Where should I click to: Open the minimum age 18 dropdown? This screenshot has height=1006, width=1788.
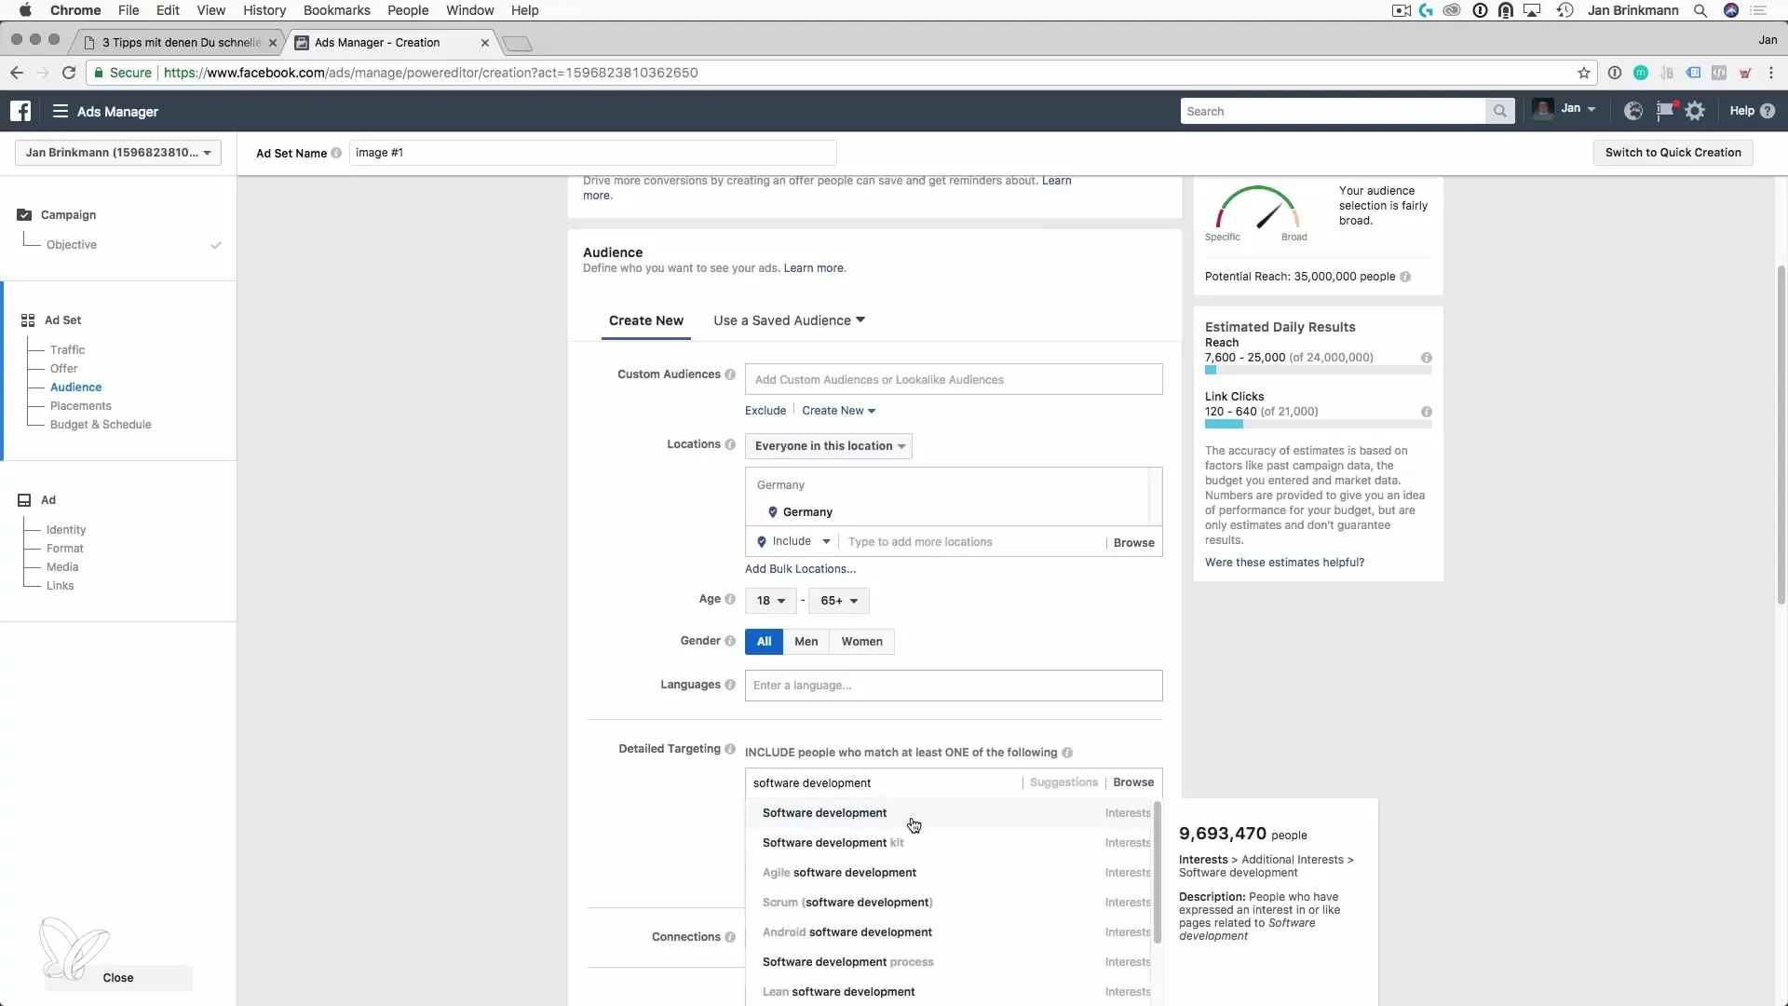tap(770, 601)
